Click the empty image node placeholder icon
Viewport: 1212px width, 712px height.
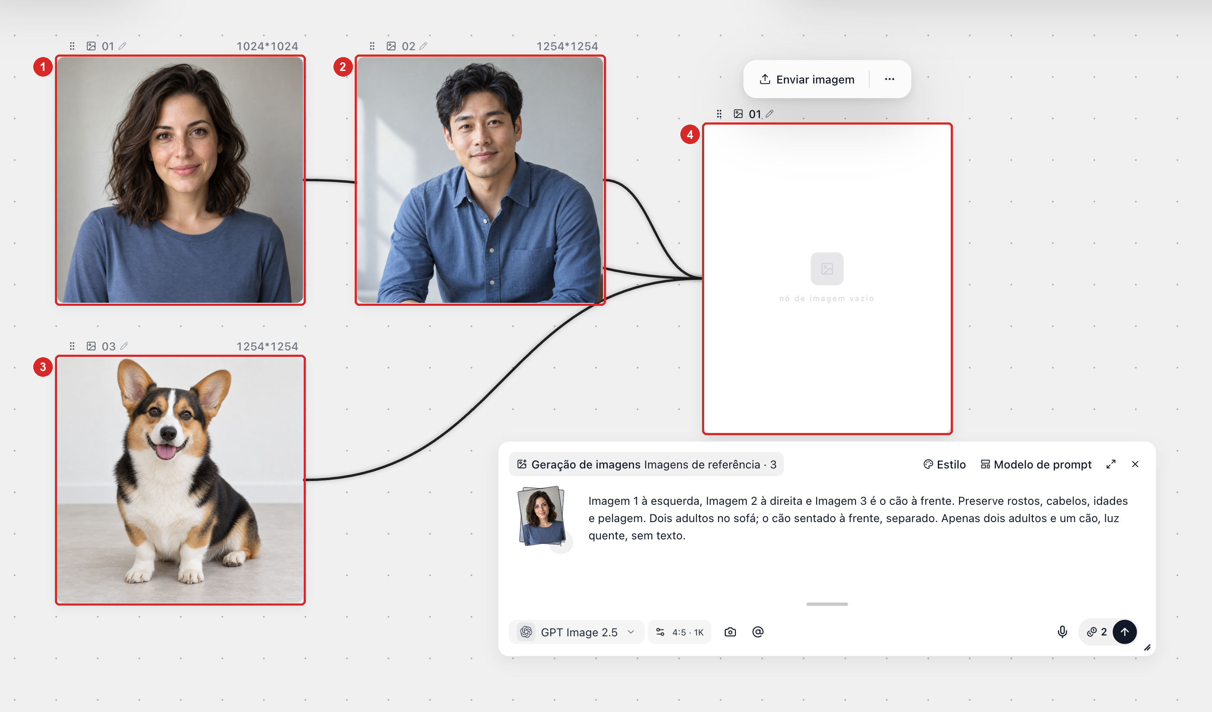pos(827,269)
